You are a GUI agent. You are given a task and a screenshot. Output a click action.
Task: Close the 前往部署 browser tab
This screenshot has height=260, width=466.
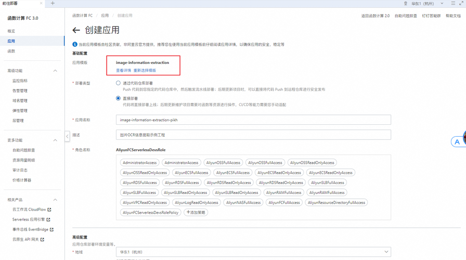tap(41, 3)
